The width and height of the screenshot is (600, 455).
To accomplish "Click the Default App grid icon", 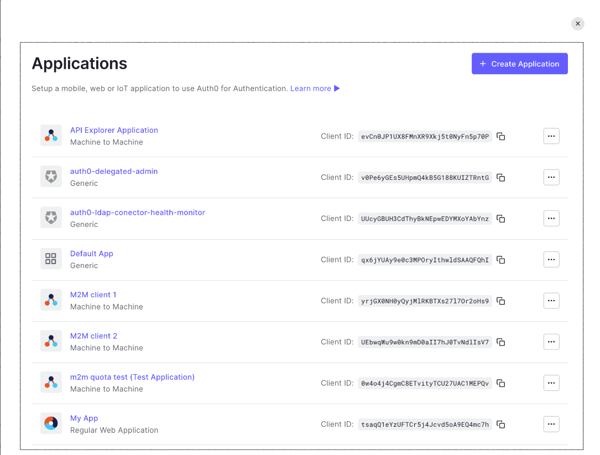I will pos(51,259).
